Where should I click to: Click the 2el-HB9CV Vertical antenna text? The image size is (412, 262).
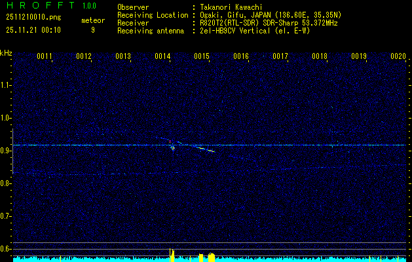point(255,31)
